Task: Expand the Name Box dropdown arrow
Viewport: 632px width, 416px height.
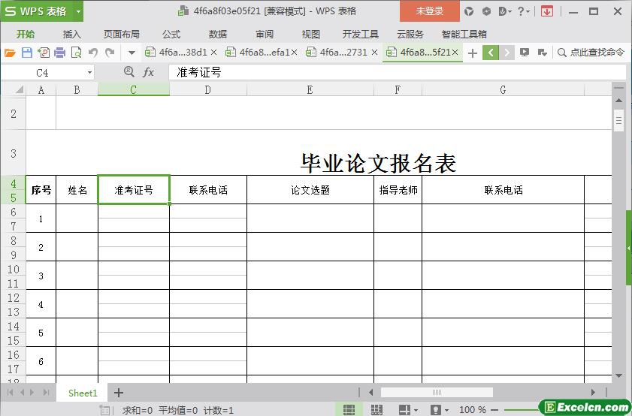Action: click(x=89, y=73)
